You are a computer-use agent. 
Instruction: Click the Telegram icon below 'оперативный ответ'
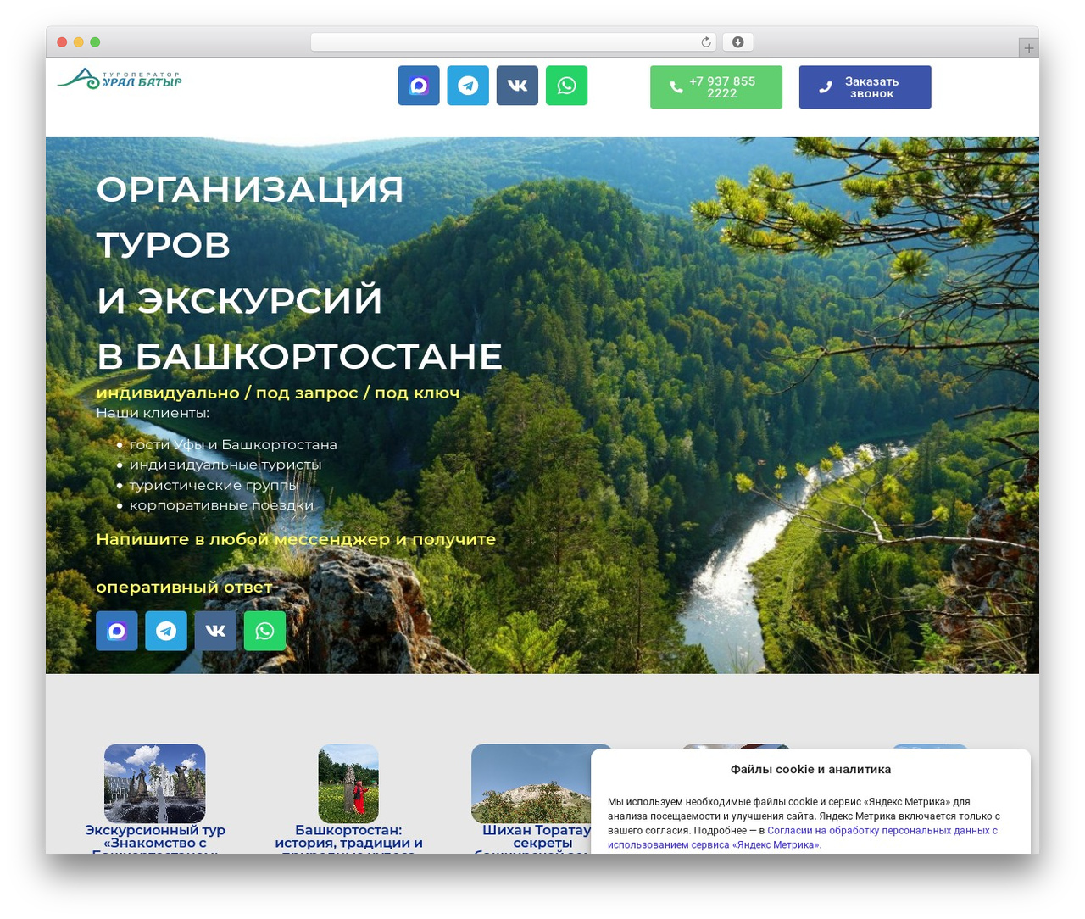166,631
